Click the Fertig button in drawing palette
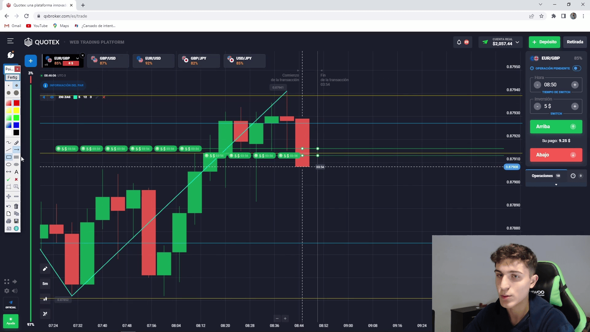This screenshot has width=590, height=332. click(12, 77)
